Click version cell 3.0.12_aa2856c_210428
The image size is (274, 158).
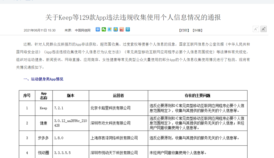(x=71, y=123)
